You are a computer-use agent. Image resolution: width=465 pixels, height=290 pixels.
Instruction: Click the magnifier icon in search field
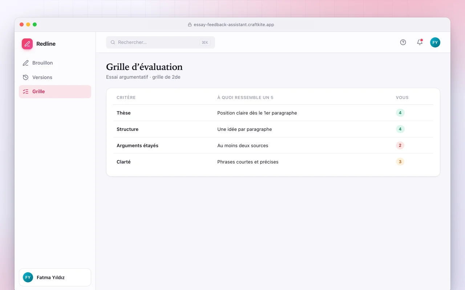pos(113,42)
